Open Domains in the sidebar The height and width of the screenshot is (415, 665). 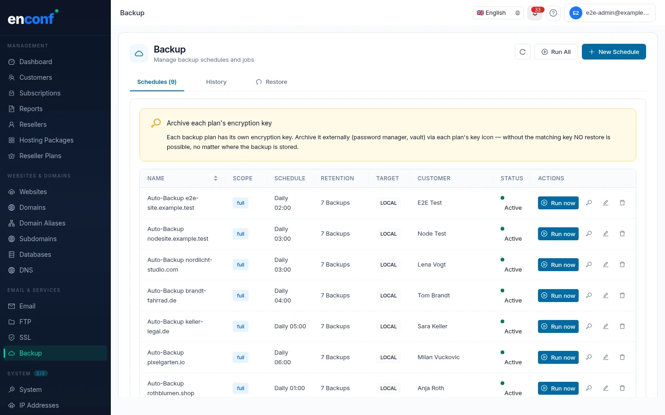coord(55,207)
